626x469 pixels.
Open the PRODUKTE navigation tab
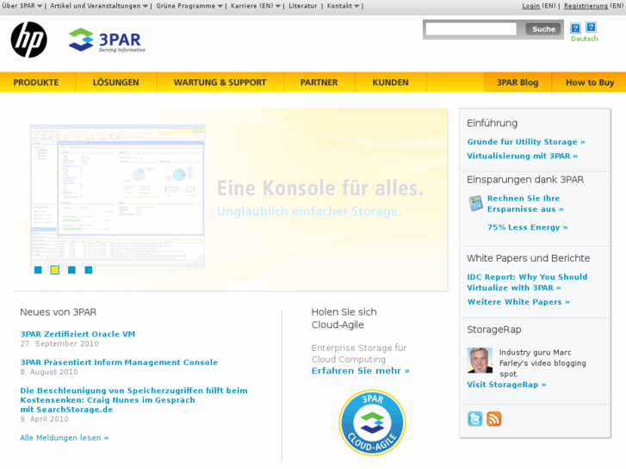coord(36,83)
